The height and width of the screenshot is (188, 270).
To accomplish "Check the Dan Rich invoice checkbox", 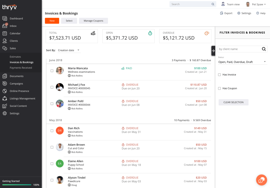I will pos(52,131).
